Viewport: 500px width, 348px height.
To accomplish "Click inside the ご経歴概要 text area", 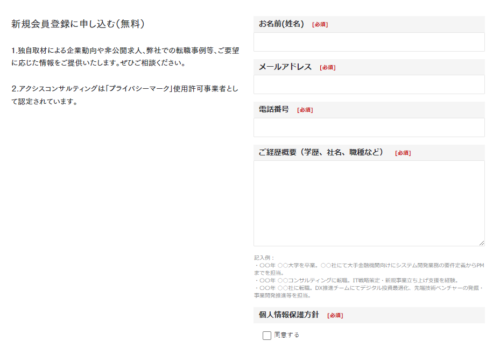I will (x=369, y=203).
